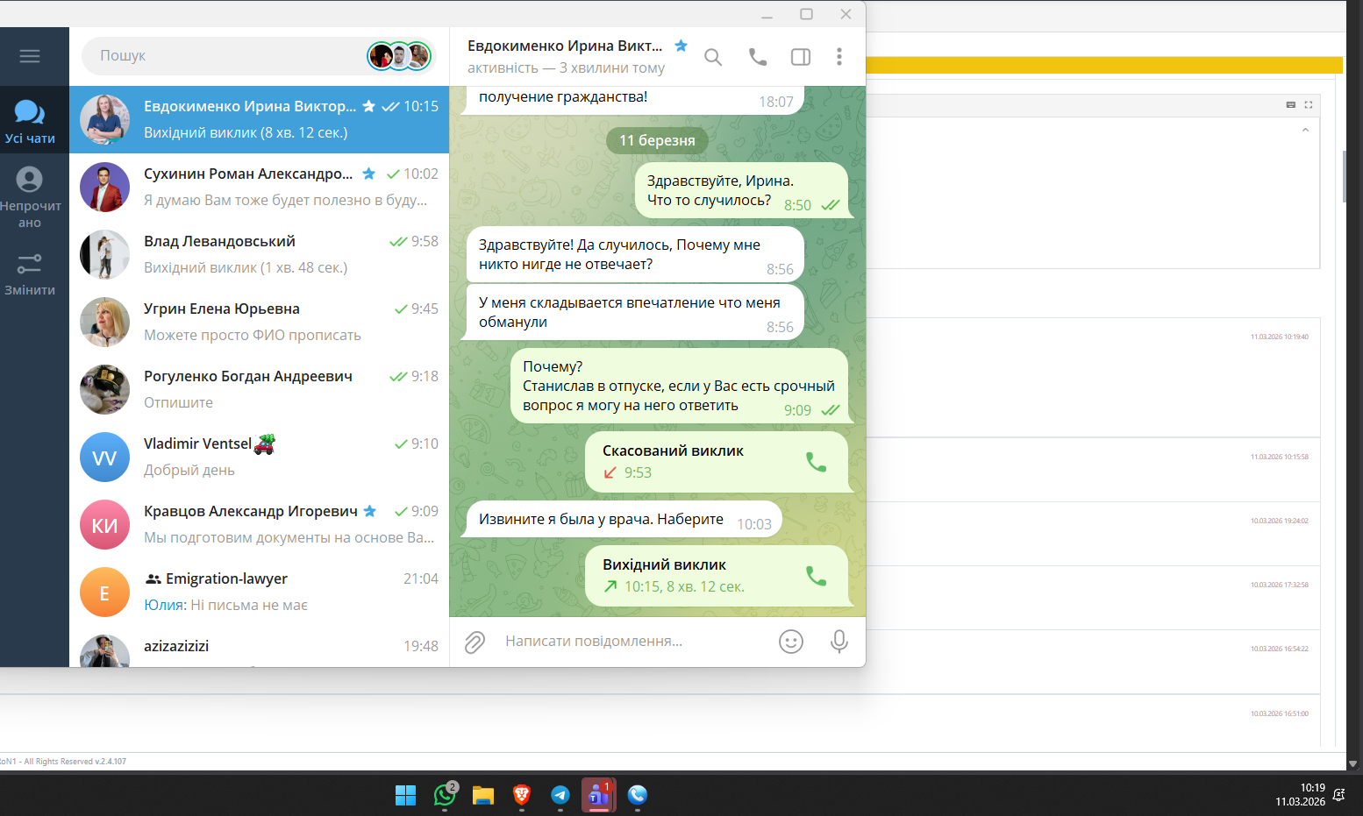
Task: View stories from the avatars in search bar
Action: click(399, 56)
